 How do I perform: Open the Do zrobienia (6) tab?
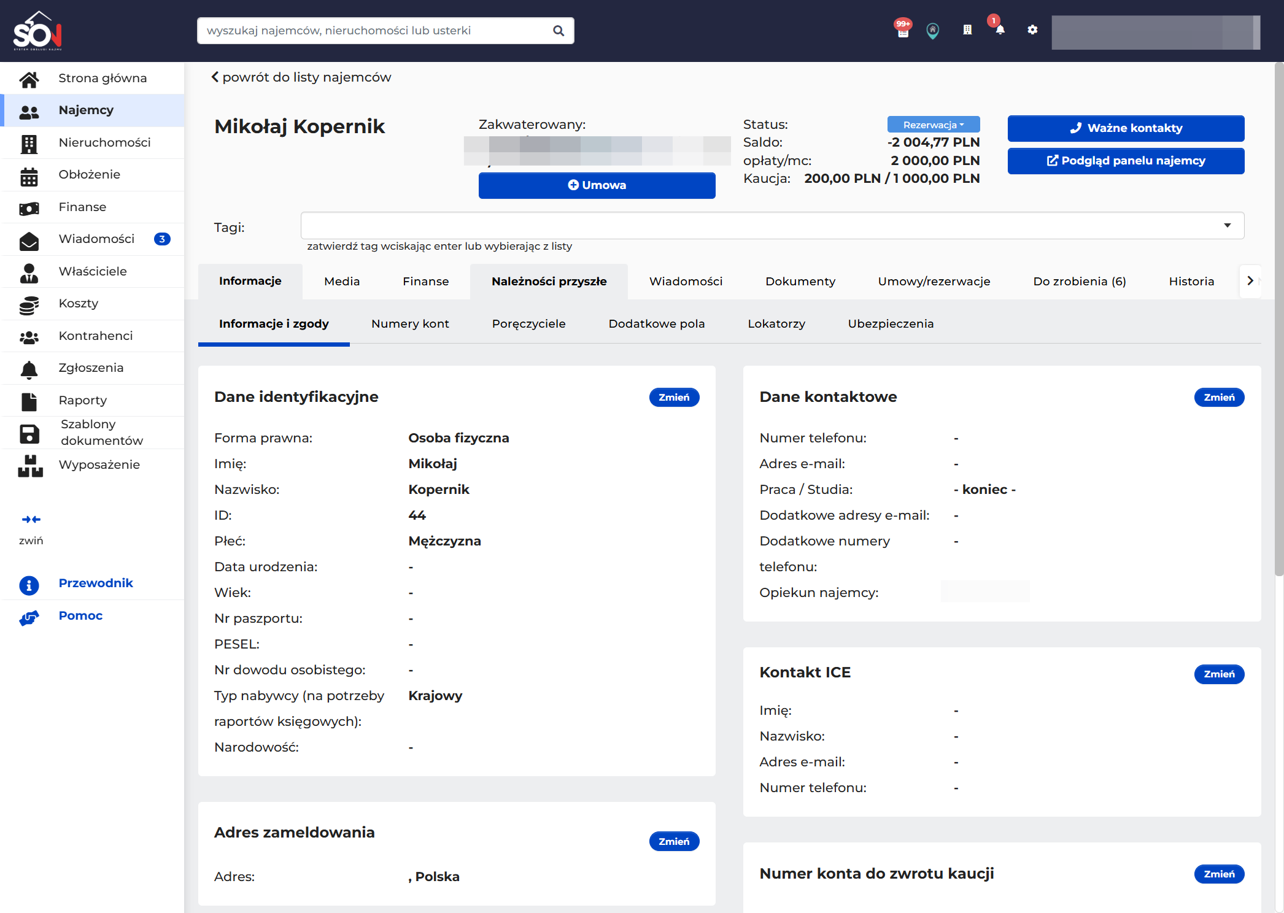pyautogui.click(x=1080, y=282)
